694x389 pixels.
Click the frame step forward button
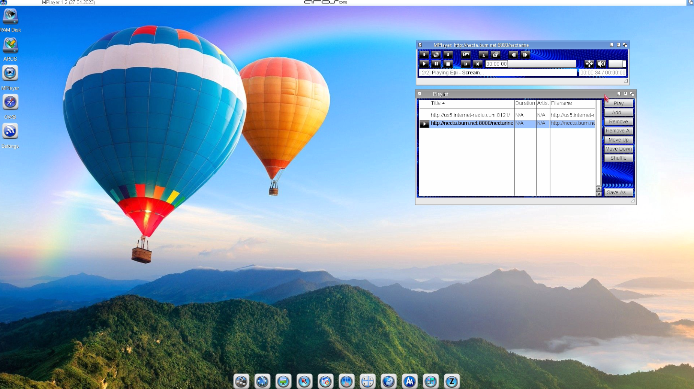coord(525,55)
